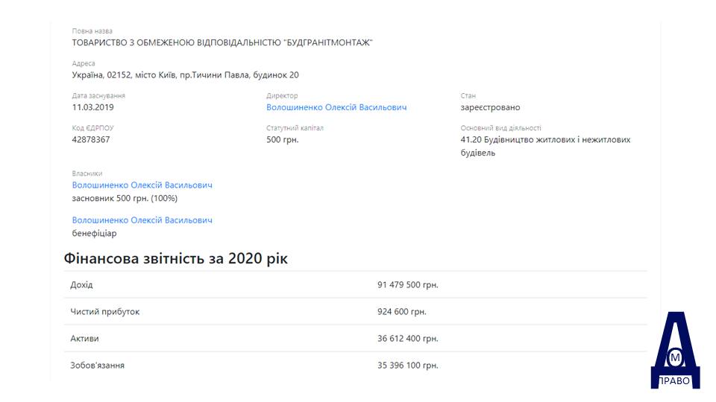The height and width of the screenshot is (402, 716).
Task: Select the ЄДРПОУ code 42878367
Action: tap(91, 140)
